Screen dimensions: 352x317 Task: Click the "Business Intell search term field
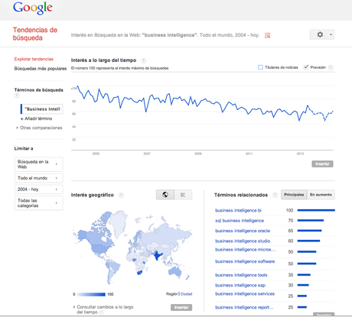click(x=41, y=109)
